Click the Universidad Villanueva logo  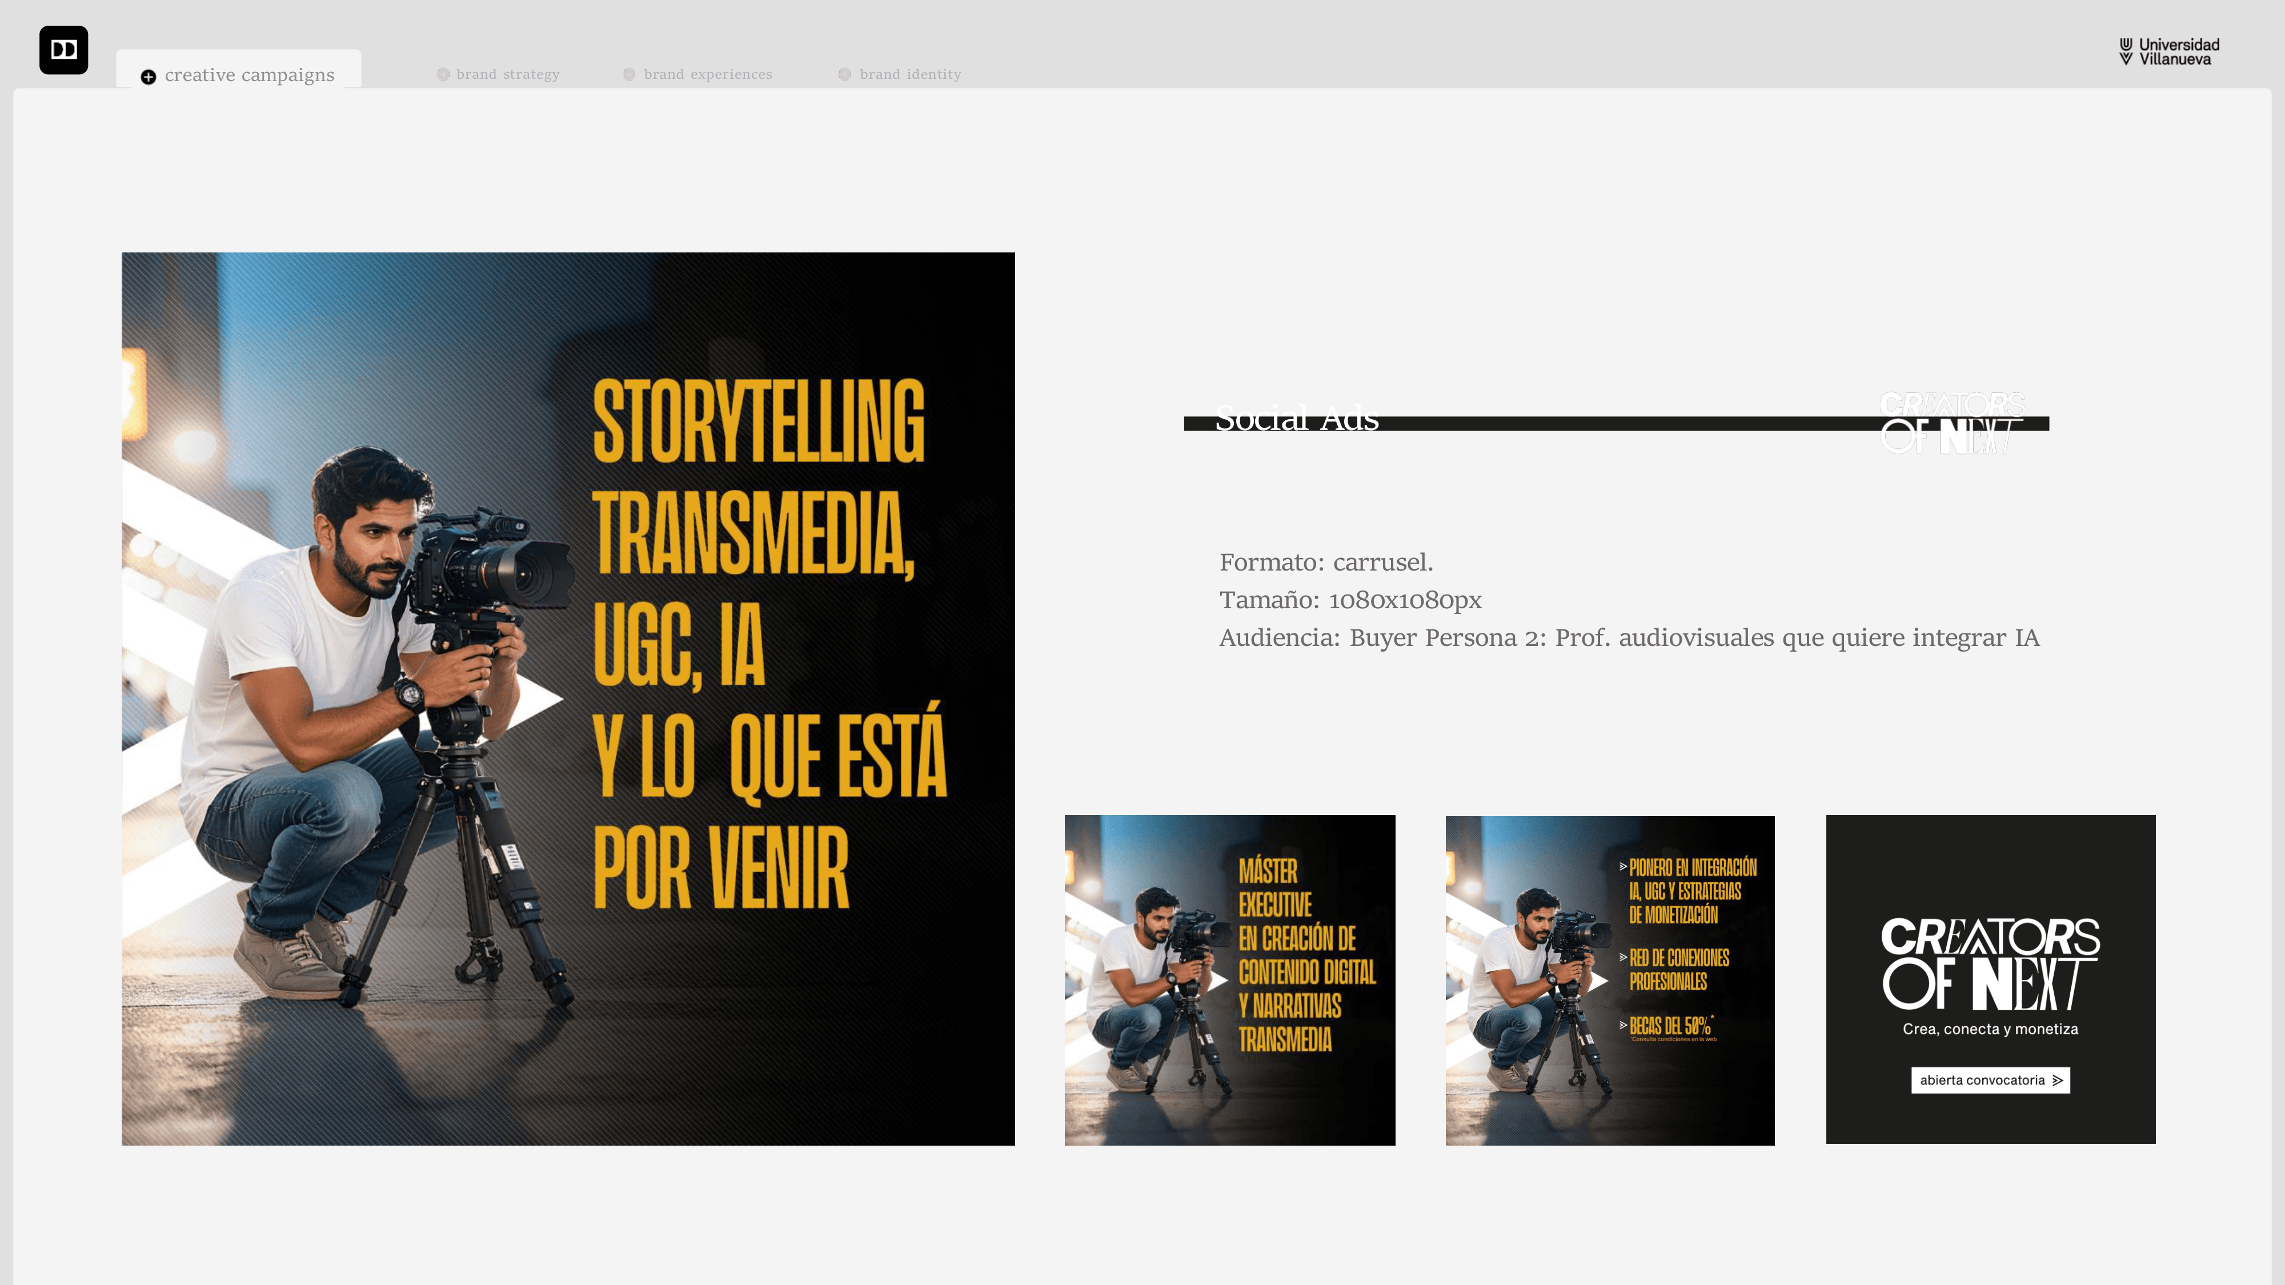2169,51
